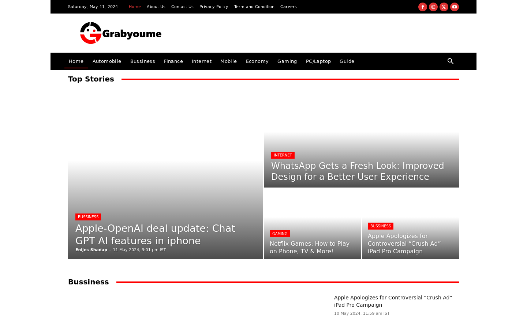Image resolution: width=527 pixels, height=329 pixels.
Task: Open the X (Twitter) social icon
Action: click(x=444, y=7)
